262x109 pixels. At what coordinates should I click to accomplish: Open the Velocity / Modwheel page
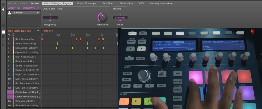point(161,3)
